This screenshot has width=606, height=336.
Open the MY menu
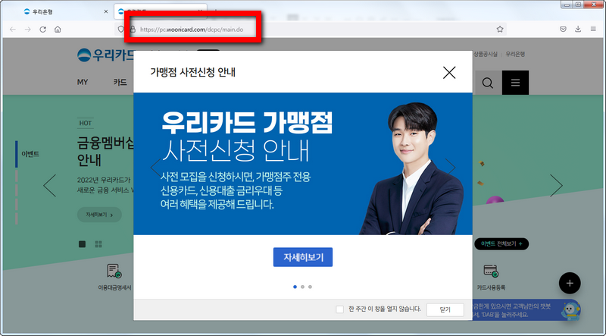(83, 82)
